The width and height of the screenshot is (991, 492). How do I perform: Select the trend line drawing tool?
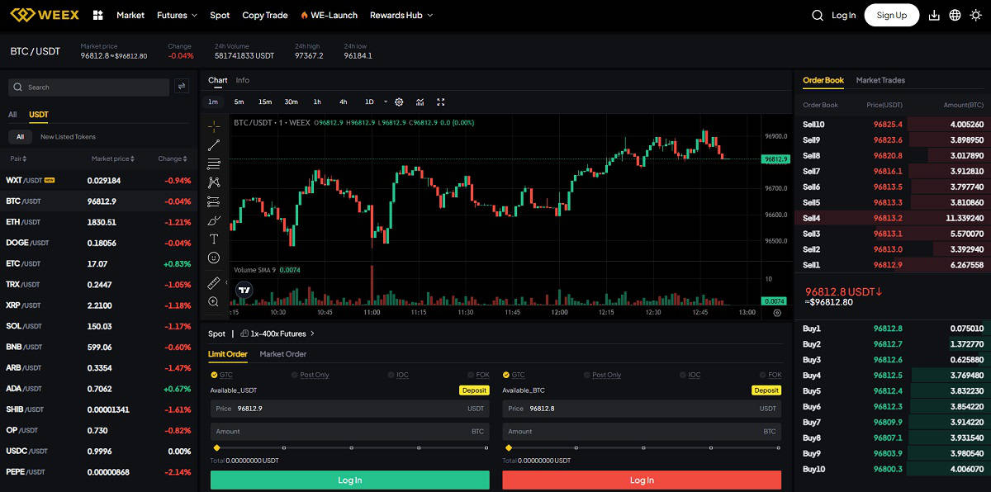pyautogui.click(x=214, y=145)
